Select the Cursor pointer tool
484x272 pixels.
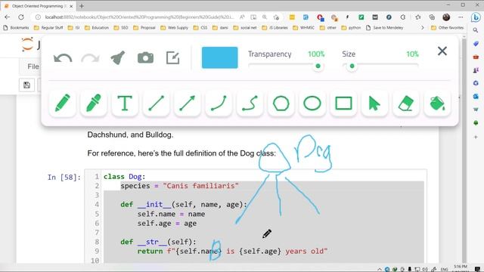[x=375, y=104]
